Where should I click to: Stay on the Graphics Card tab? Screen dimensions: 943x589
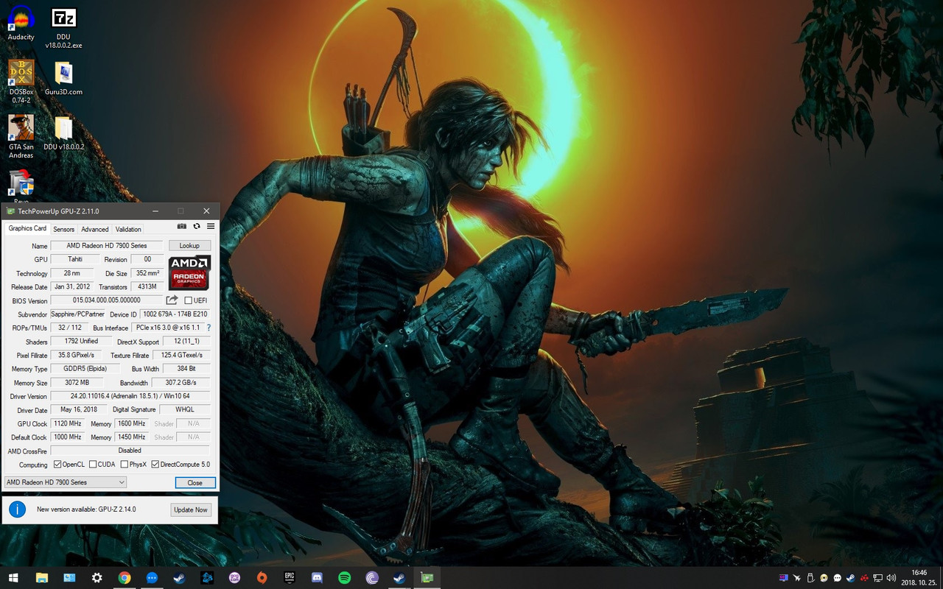point(27,228)
